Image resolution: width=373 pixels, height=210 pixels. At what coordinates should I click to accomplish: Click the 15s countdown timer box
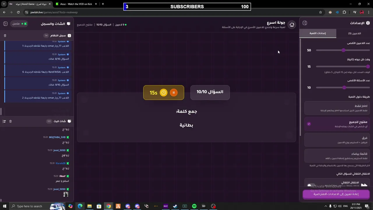[163, 92]
